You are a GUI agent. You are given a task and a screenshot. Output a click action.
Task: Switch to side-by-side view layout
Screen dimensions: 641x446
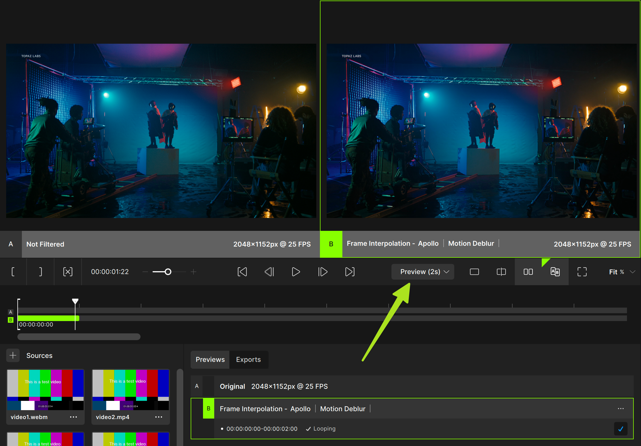click(528, 272)
